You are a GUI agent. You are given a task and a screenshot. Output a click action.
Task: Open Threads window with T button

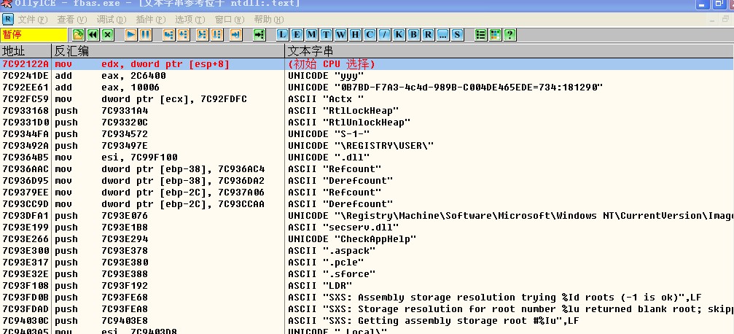(327, 35)
